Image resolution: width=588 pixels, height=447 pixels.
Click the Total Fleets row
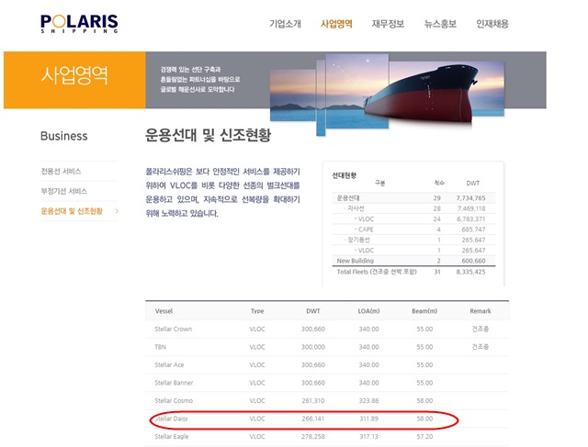pos(413,272)
